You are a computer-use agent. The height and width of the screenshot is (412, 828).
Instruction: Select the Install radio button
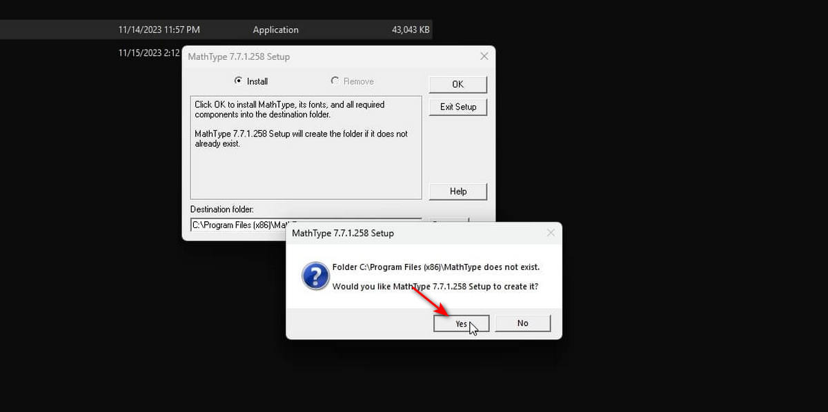tap(239, 81)
